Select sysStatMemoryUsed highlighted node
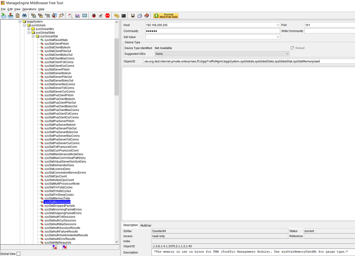 pyautogui.click(x=57, y=202)
